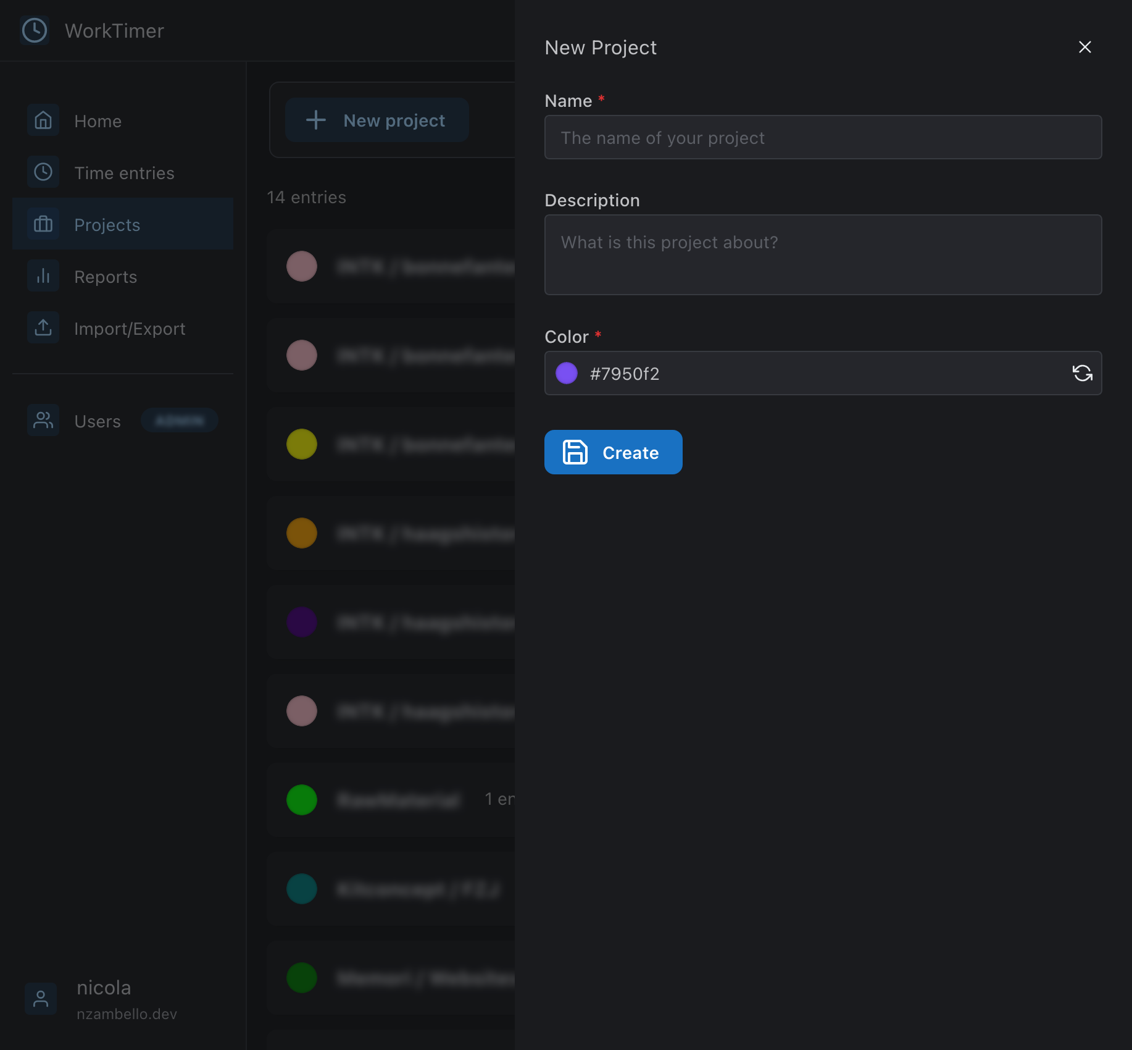Screen dimensions: 1132x1050
Task: Click the project name input field
Action: (x=823, y=137)
